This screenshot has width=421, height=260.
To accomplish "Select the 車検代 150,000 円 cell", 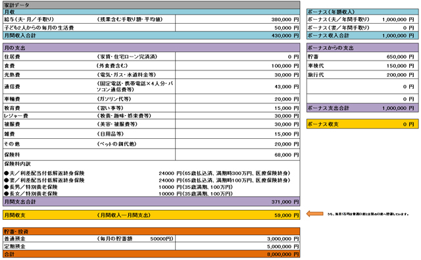I will tap(362, 66).
